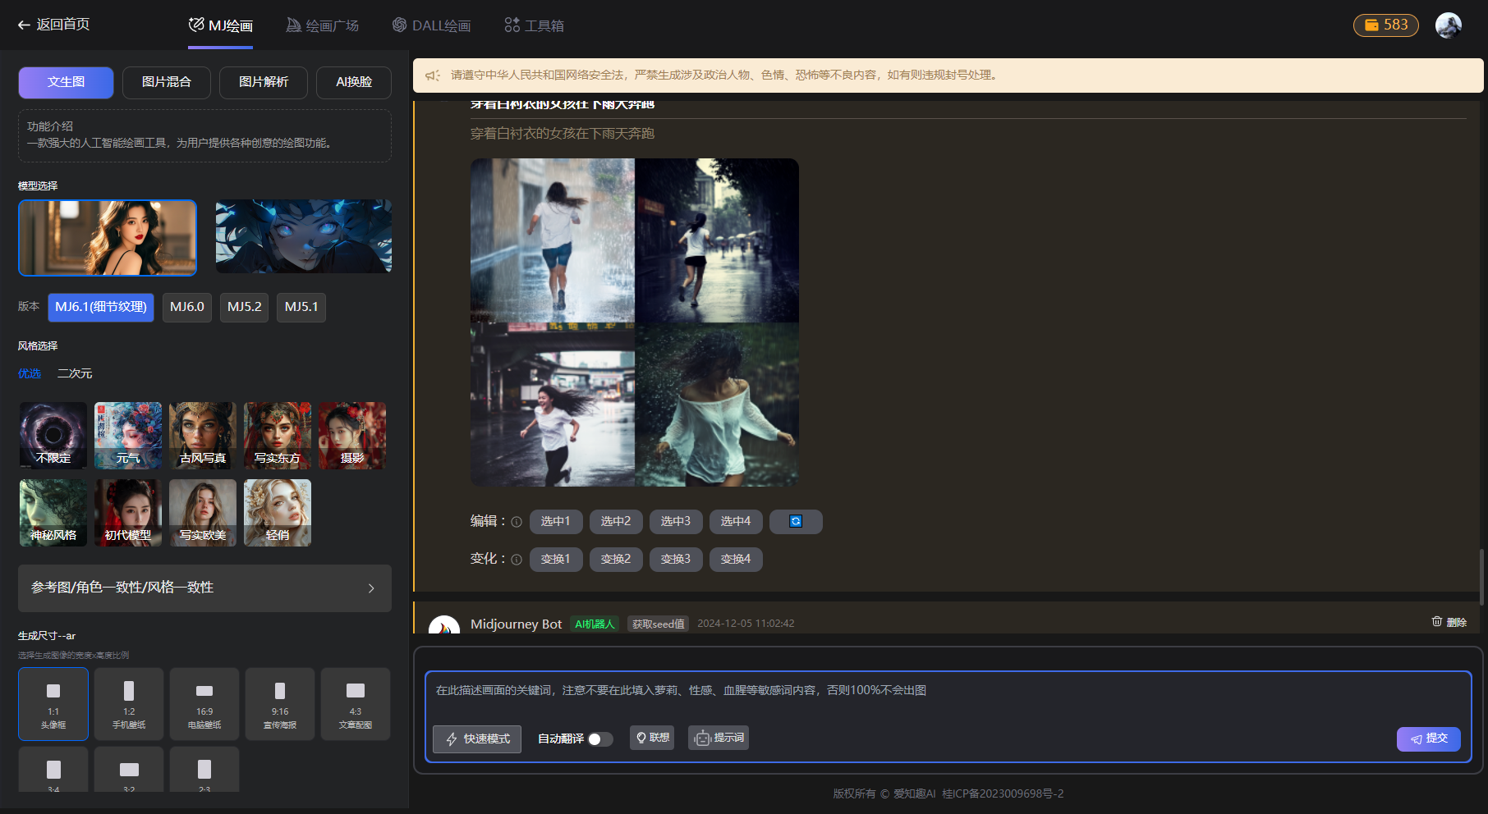Click the info icon beside 编辑
The width and height of the screenshot is (1488, 814).
click(x=517, y=522)
